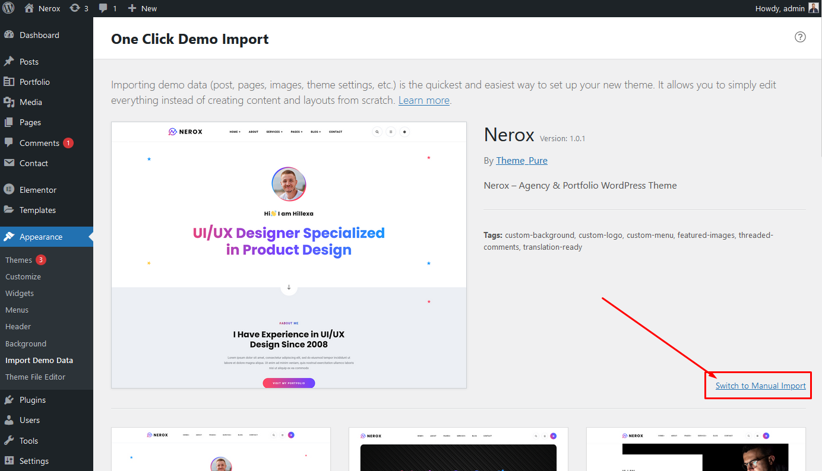Click the admin avatar image

pyautogui.click(x=813, y=8)
